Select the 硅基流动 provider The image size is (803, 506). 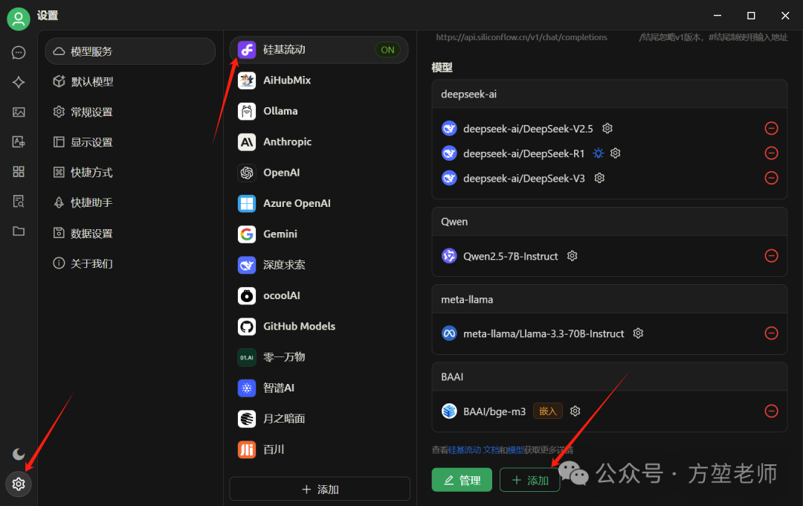coord(319,50)
